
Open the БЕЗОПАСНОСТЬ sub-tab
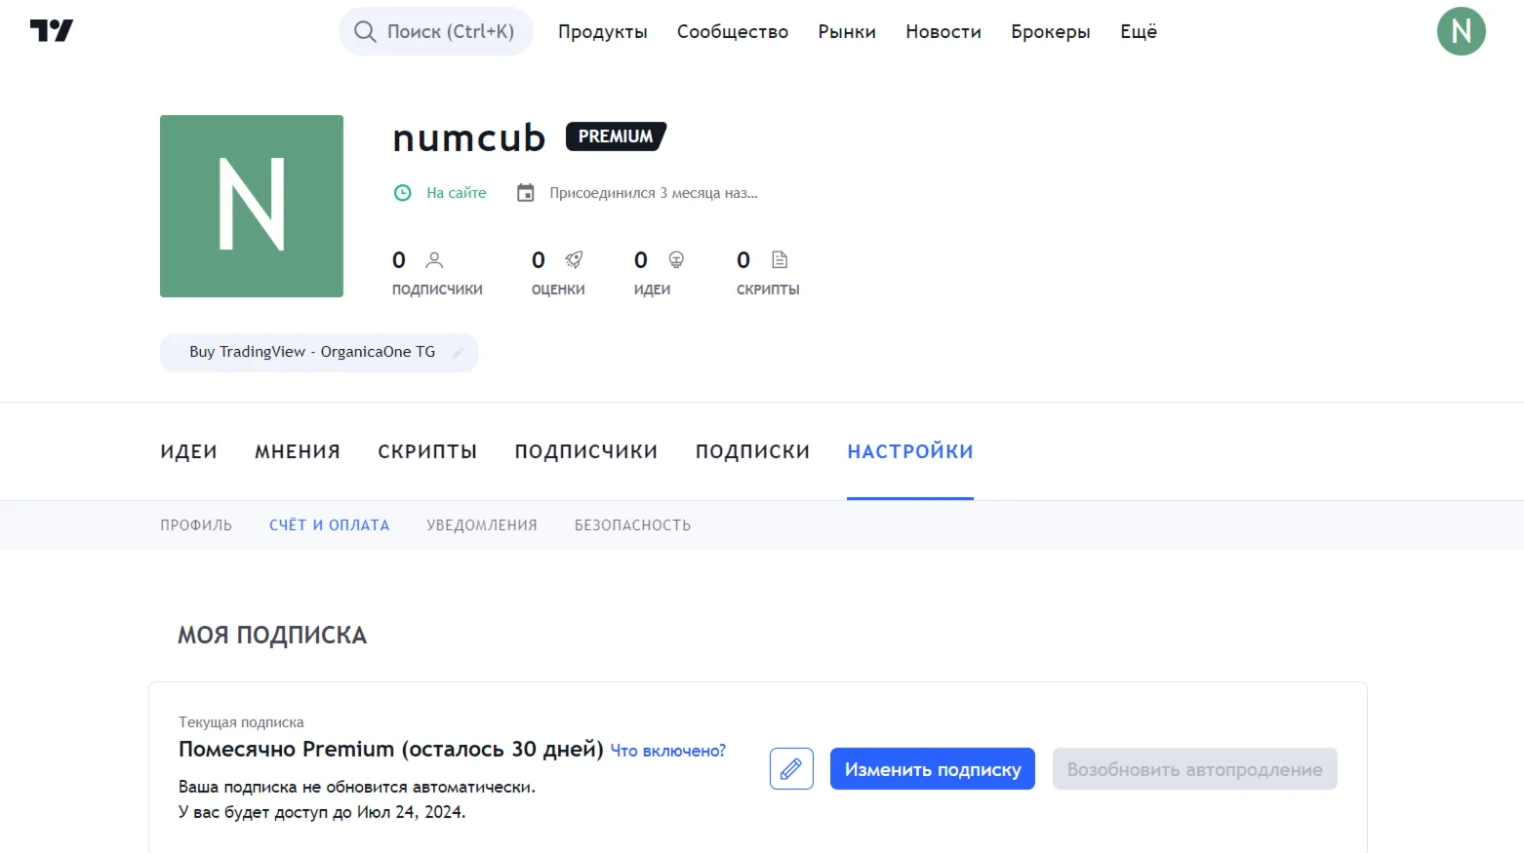(632, 525)
